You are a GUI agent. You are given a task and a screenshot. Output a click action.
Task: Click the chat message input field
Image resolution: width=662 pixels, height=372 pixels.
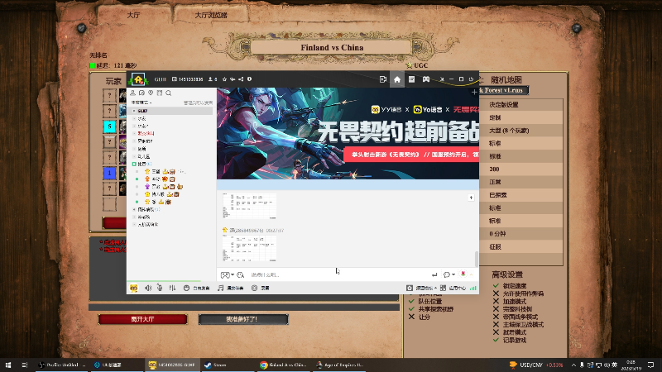[x=338, y=275]
